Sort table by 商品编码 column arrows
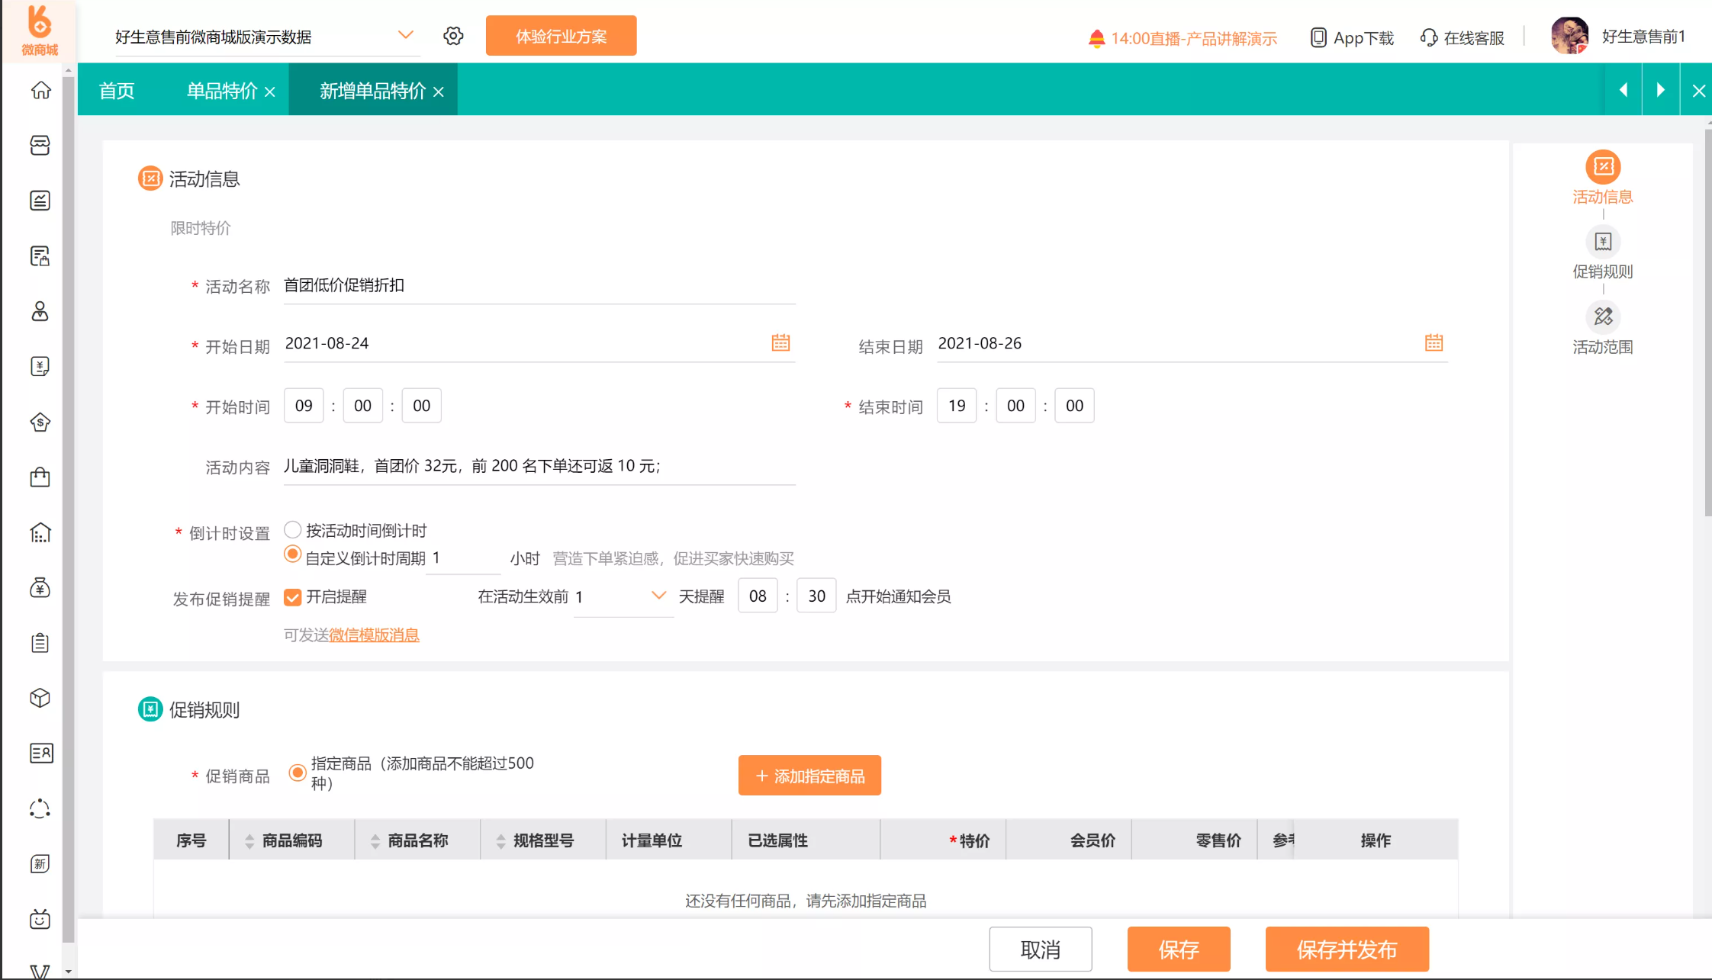 (x=249, y=840)
